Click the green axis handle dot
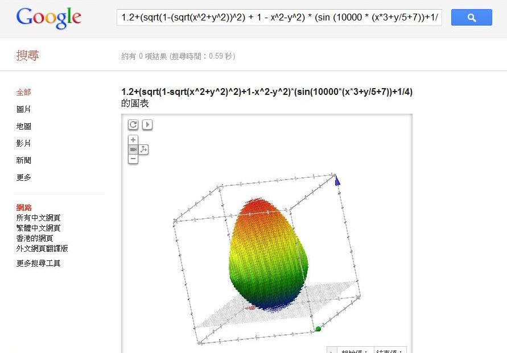 (x=318, y=329)
